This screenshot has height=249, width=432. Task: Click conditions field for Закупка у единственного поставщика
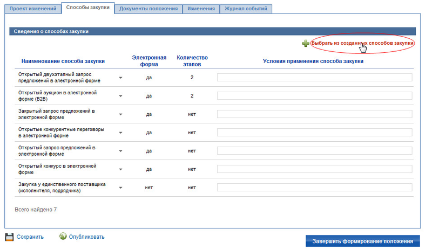pyautogui.click(x=314, y=188)
